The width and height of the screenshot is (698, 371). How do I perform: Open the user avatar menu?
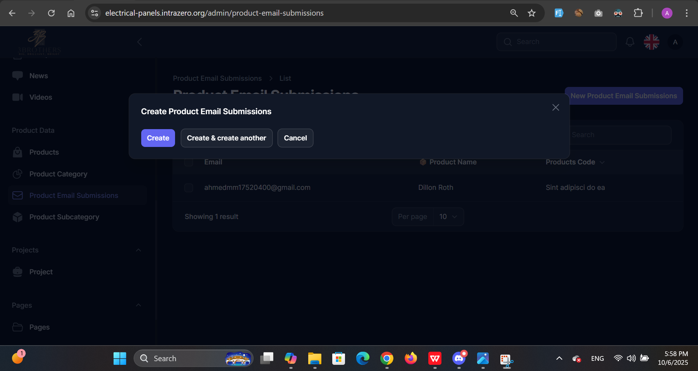[x=675, y=42]
